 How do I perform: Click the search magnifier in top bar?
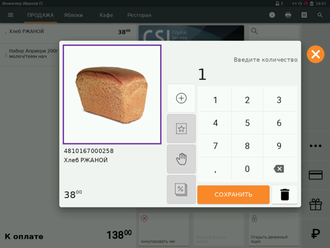[320, 15]
